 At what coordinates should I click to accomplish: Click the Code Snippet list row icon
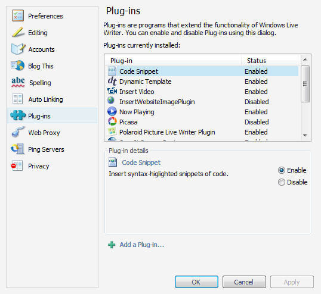tap(112, 71)
